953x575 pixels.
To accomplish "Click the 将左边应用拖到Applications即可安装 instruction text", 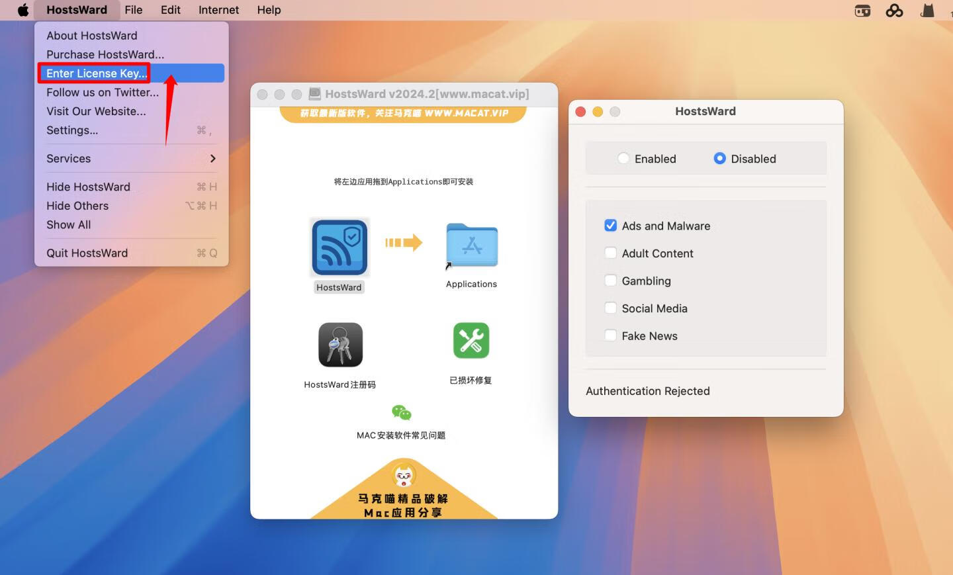I will (404, 181).
